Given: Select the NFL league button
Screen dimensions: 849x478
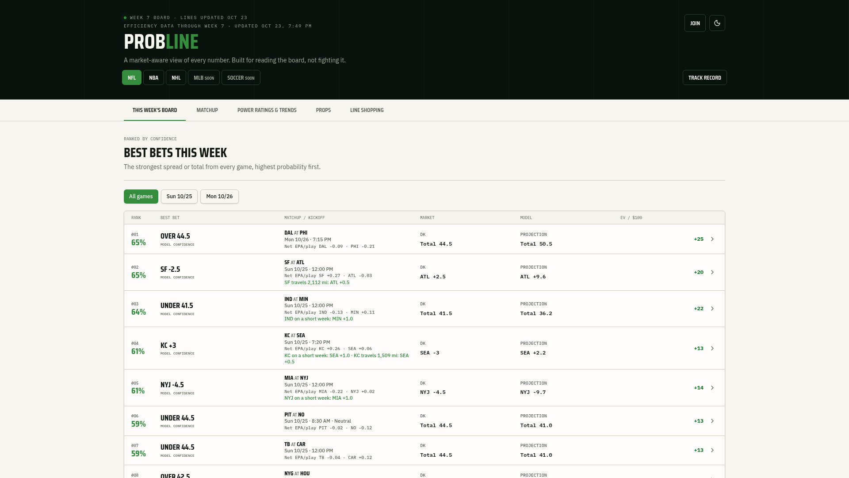Looking at the screenshot, I should (x=132, y=77).
